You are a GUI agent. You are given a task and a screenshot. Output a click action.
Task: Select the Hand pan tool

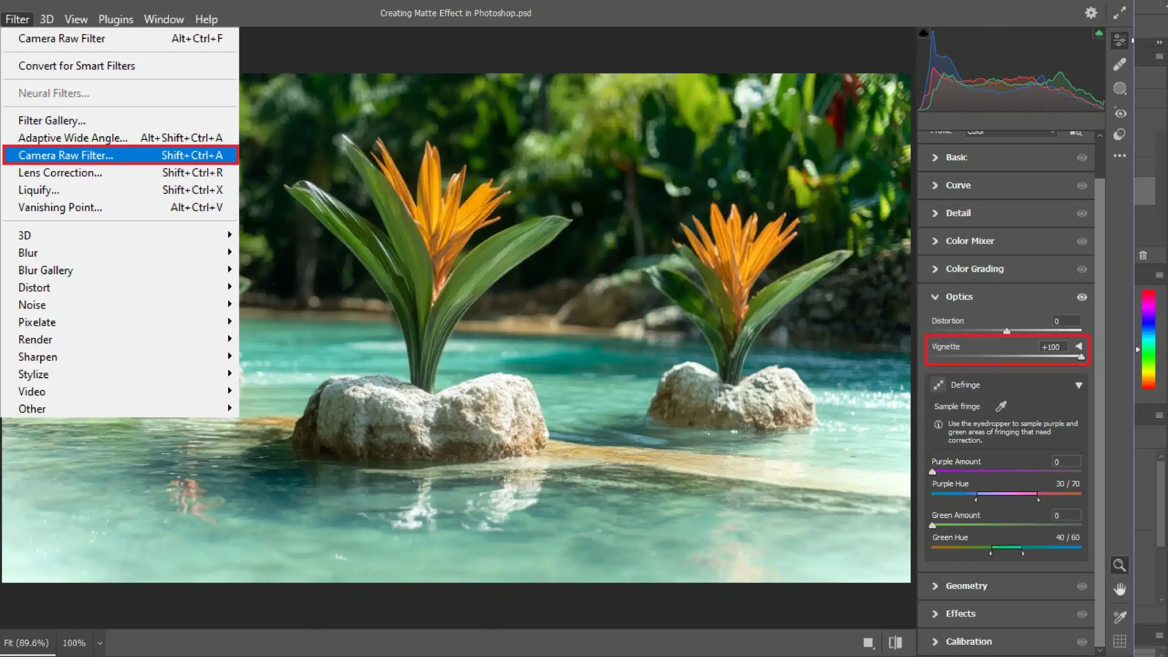point(1120,589)
